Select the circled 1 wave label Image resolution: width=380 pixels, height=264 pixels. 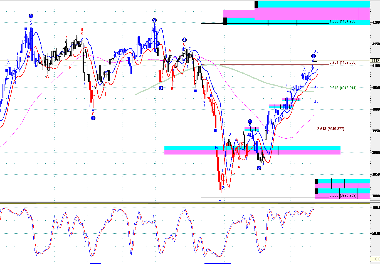pos(250,121)
